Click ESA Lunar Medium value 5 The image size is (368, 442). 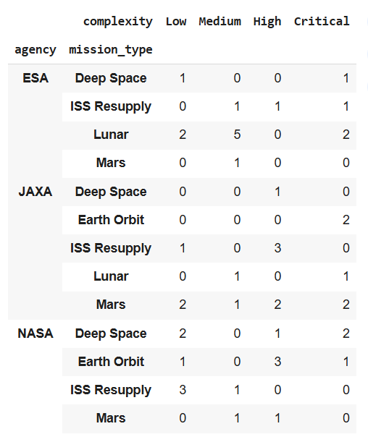237,135
